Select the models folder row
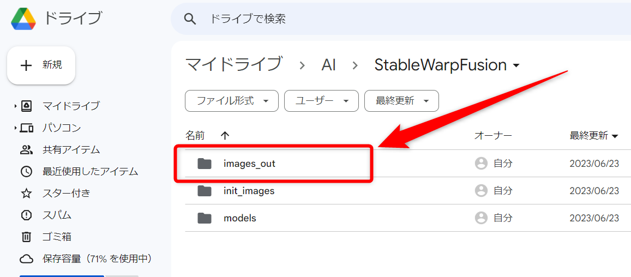 [408, 218]
